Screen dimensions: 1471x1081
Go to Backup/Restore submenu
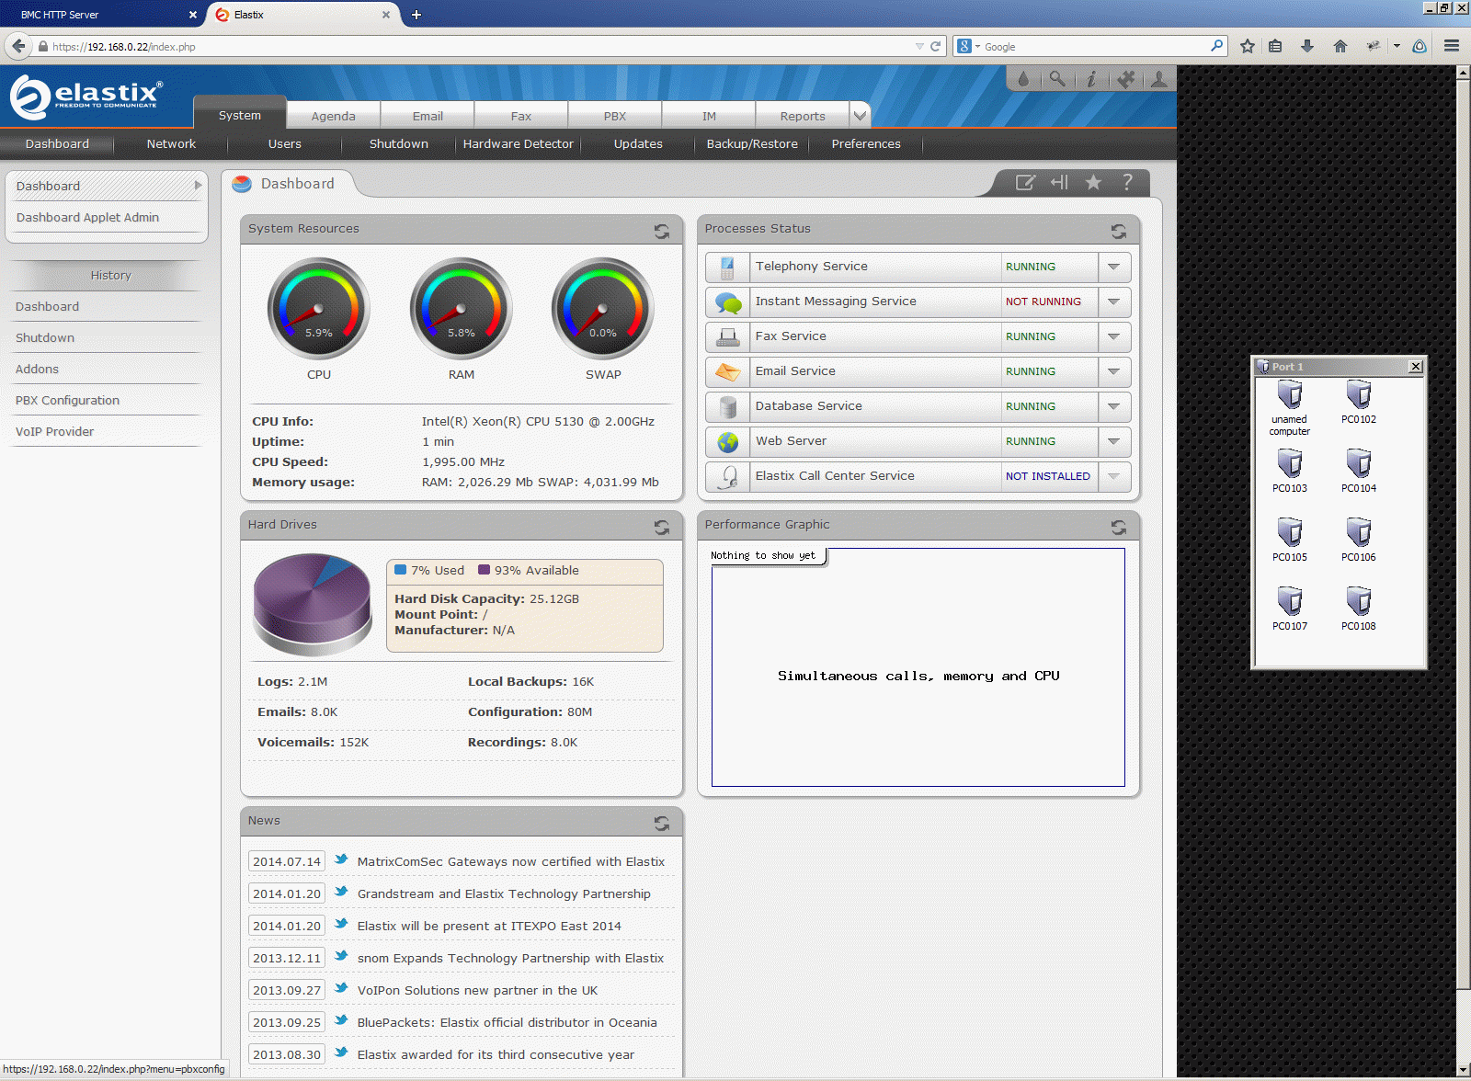(x=752, y=144)
